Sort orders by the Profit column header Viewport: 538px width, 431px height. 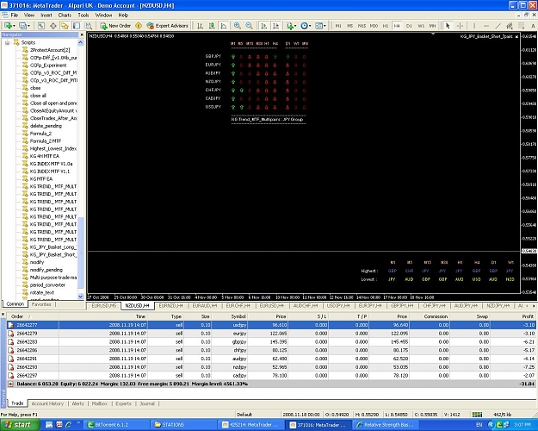click(x=528, y=316)
